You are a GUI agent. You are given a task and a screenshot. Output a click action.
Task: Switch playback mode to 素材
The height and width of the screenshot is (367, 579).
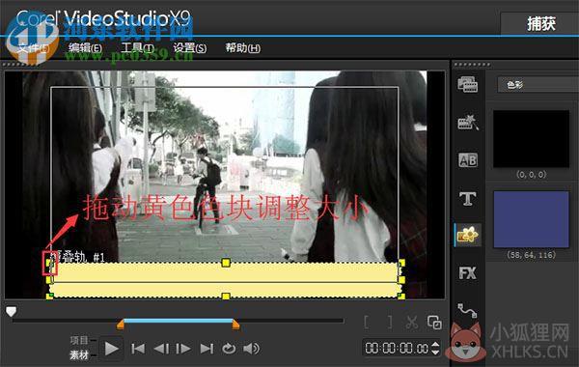click(x=80, y=355)
